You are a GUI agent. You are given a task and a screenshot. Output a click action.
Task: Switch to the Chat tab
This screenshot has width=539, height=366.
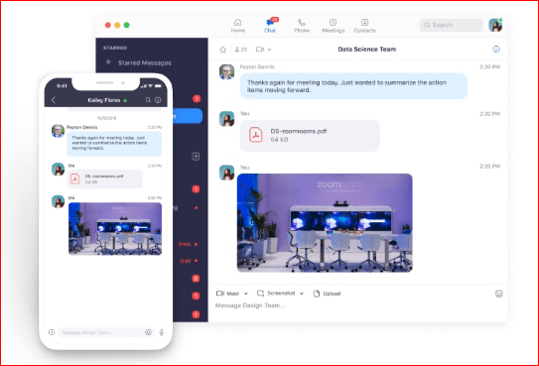pos(270,26)
